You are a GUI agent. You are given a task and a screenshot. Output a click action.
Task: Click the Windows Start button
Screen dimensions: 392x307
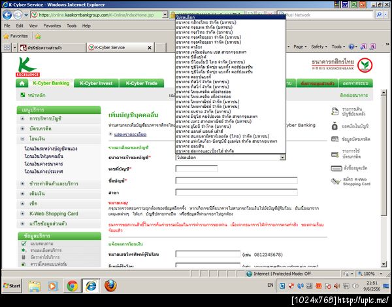12,285
